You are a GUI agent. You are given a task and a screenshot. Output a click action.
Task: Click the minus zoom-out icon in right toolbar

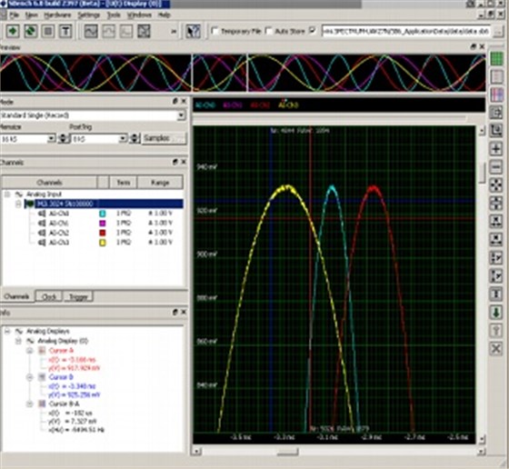[x=496, y=167]
